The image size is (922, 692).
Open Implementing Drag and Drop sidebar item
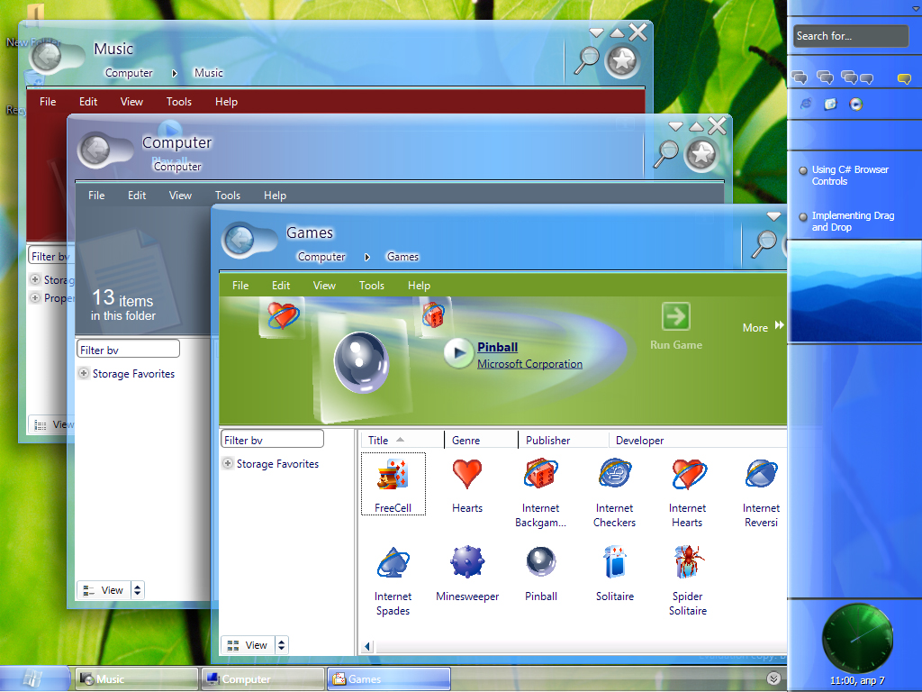853,222
